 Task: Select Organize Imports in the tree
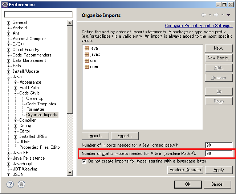[x=42, y=115]
